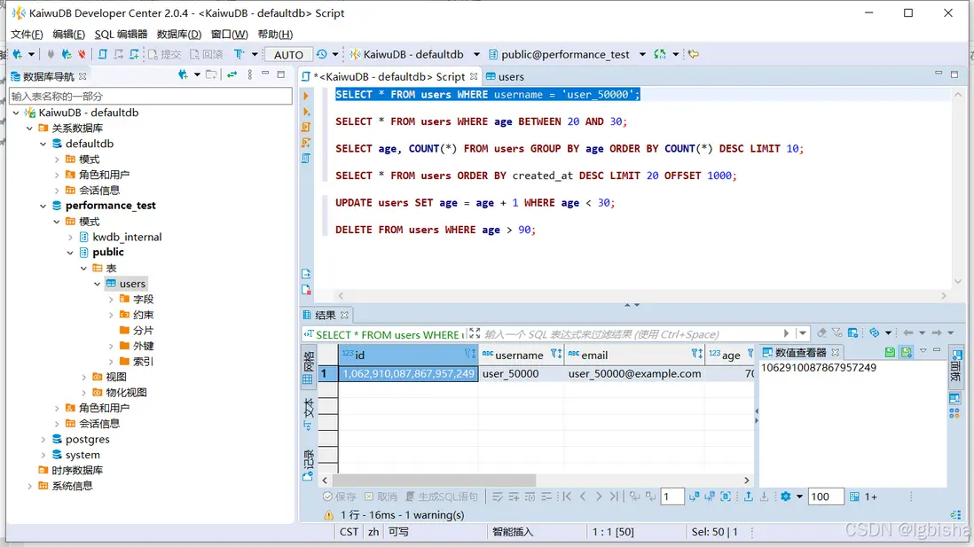The width and height of the screenshot is (974, 547).
Task: Toggle the Panels side button in results
Action: [x=954, y=365]
